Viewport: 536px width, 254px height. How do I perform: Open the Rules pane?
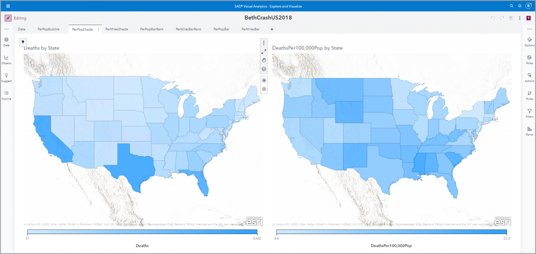530,95
